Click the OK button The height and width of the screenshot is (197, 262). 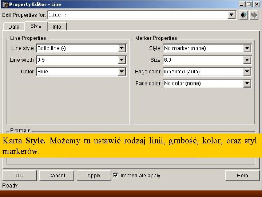[19, 175]
